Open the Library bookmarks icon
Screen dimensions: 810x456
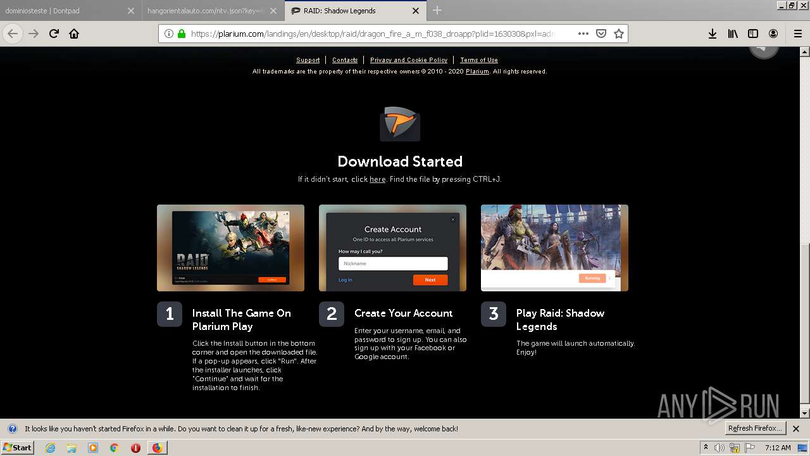733,34
